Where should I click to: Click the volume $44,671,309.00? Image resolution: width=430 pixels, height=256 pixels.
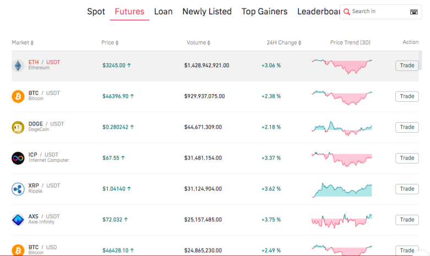pos(203,127)
